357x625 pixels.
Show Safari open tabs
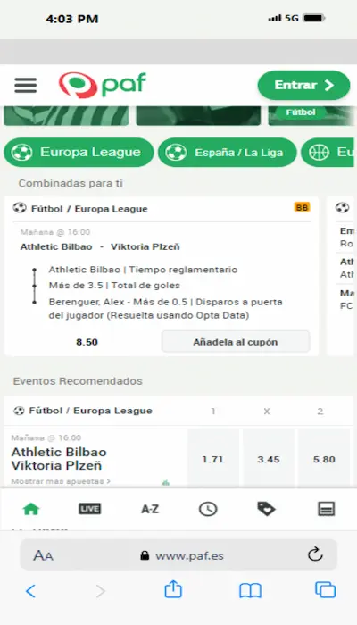[325, 590]
